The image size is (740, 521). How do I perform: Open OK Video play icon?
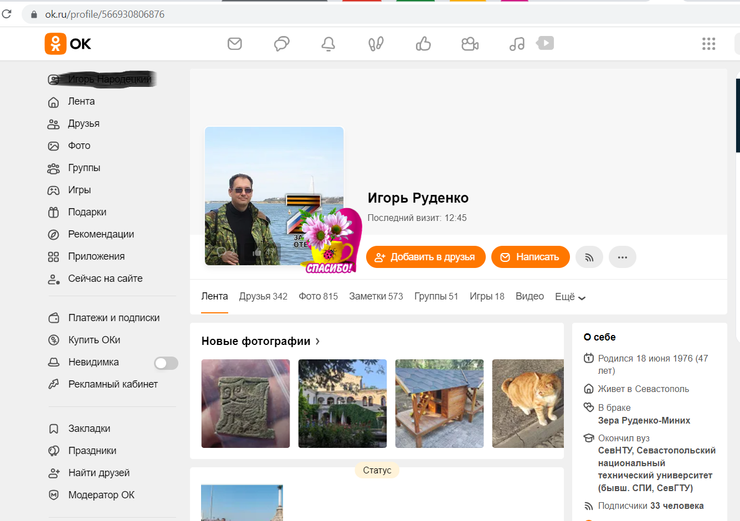[x=544, y=43]
